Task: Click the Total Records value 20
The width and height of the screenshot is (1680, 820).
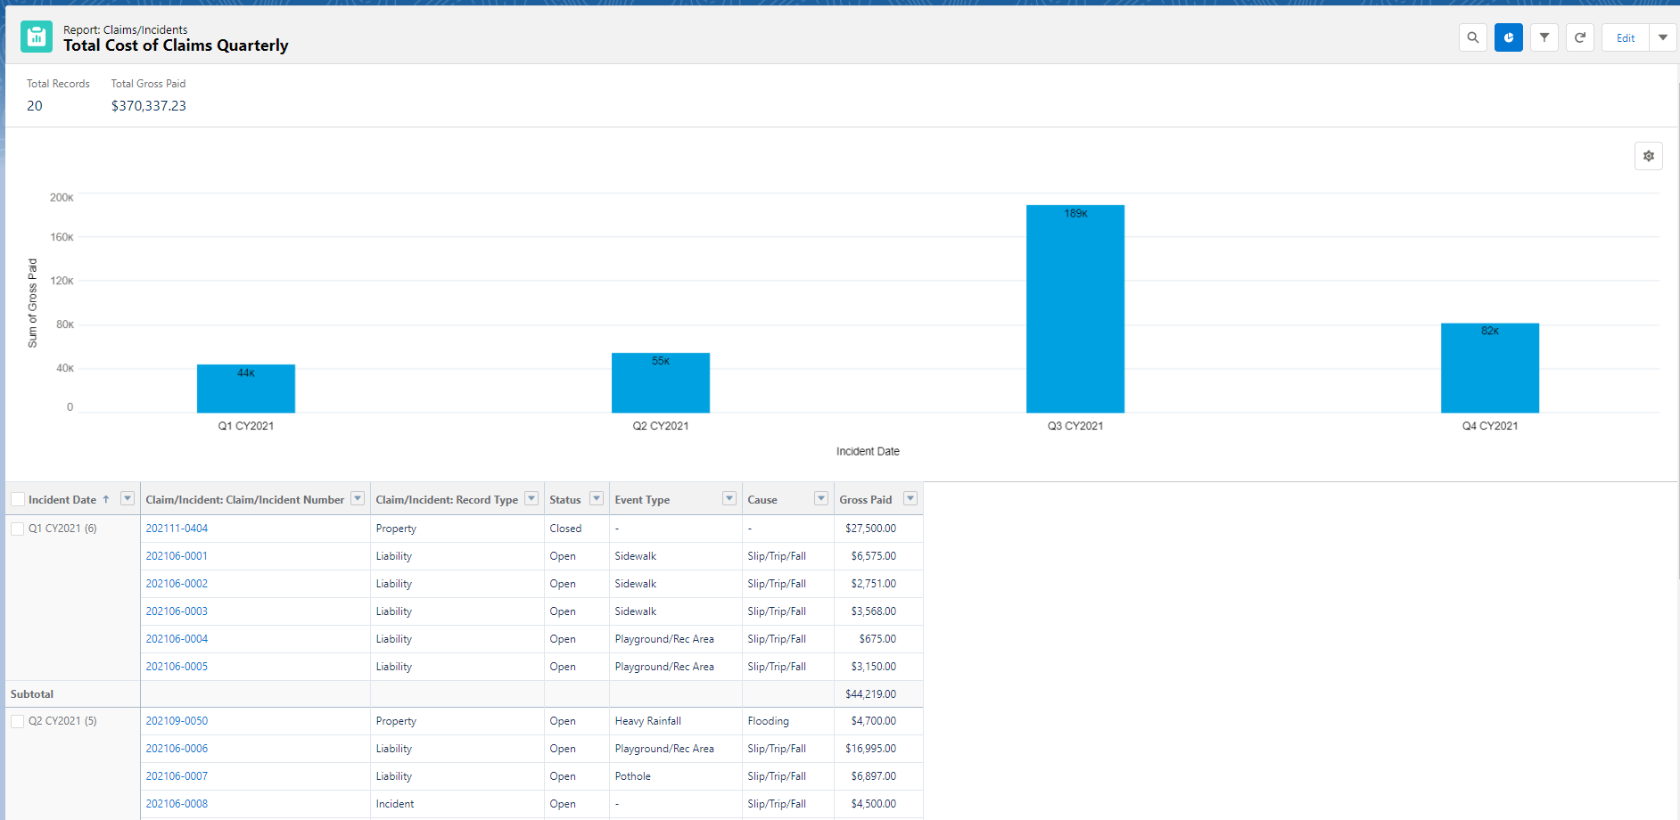Action: point(35,105)
